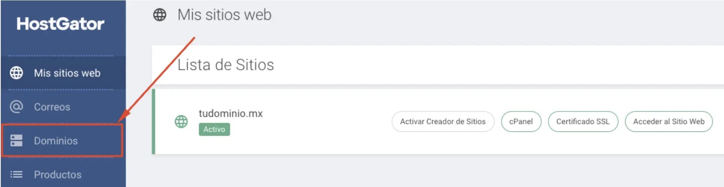Open Mis sitios web menu item
The height and width of the screenshot is (187, 724).
click(x=63, y=73)
